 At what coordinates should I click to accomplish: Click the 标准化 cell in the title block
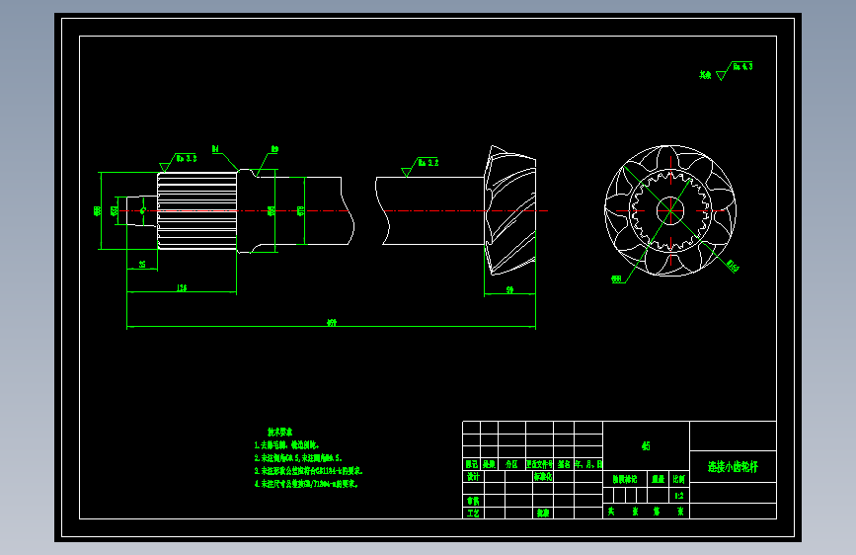[543, 476]
